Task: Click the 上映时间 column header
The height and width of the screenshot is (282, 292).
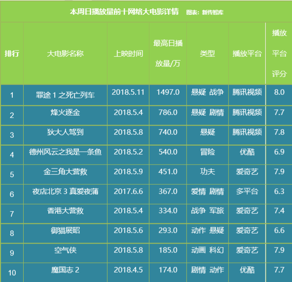Action: pyautogui.click(x=128, y=54)
